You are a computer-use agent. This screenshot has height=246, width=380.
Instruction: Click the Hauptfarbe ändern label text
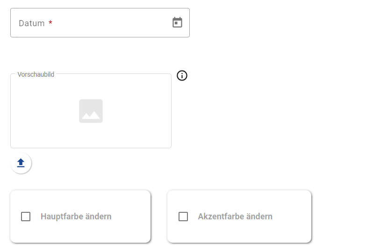click(x=76, y=217)
